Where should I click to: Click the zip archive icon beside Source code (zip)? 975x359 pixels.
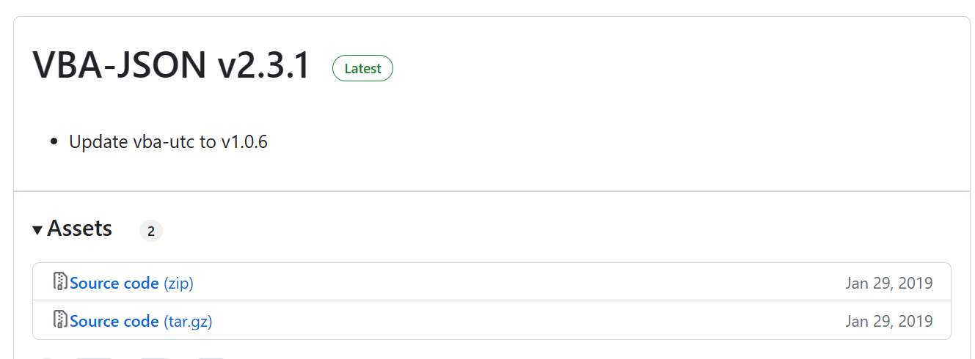(x=61, y=282)
